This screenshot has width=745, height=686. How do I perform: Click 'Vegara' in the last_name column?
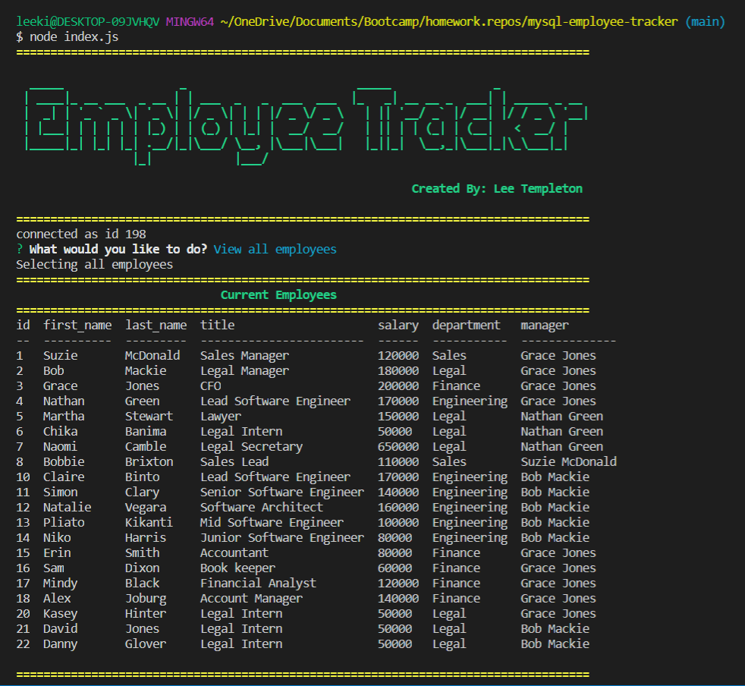pos(146,507)
